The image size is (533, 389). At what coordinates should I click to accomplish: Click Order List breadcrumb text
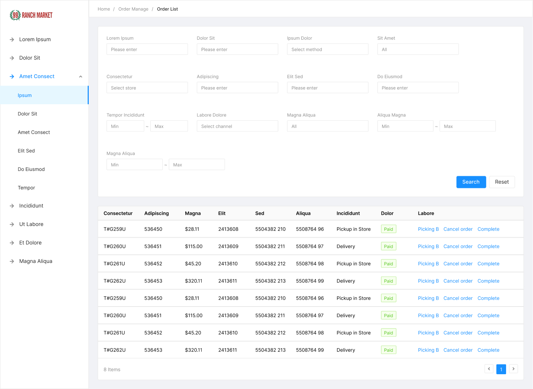167,9
